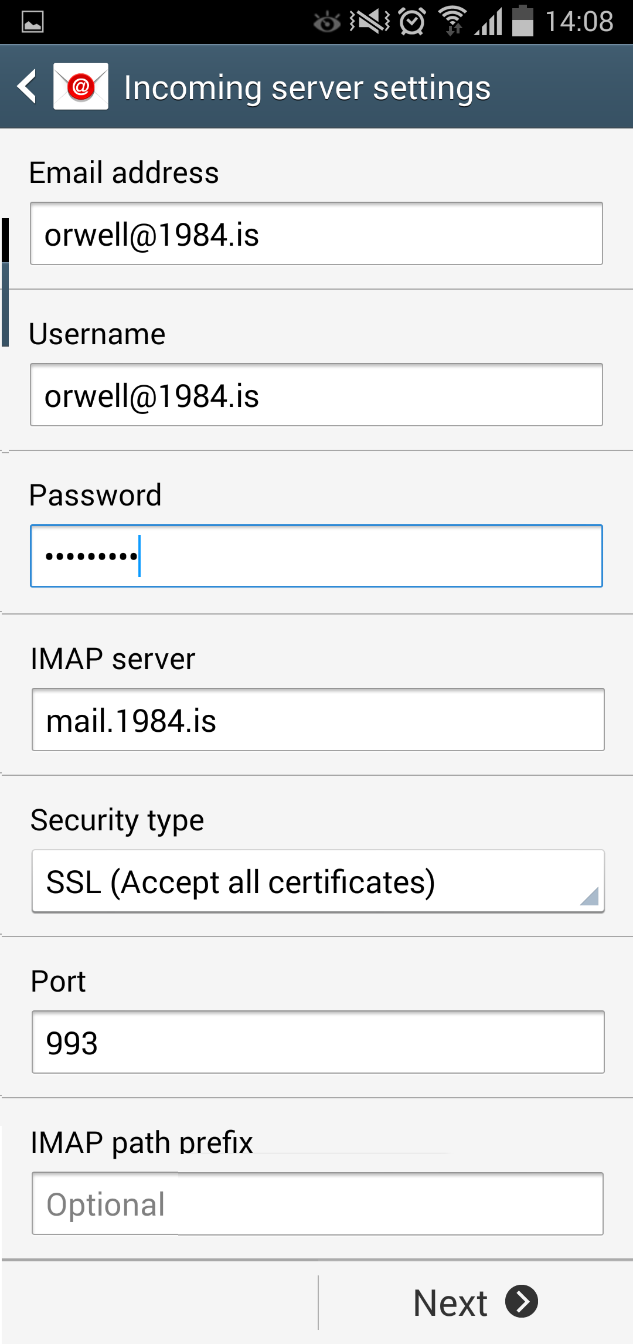This screenshot has height=1344, width=633.
Task: Tap the screenshot notification icon in status bar
Action: (32, 22)
